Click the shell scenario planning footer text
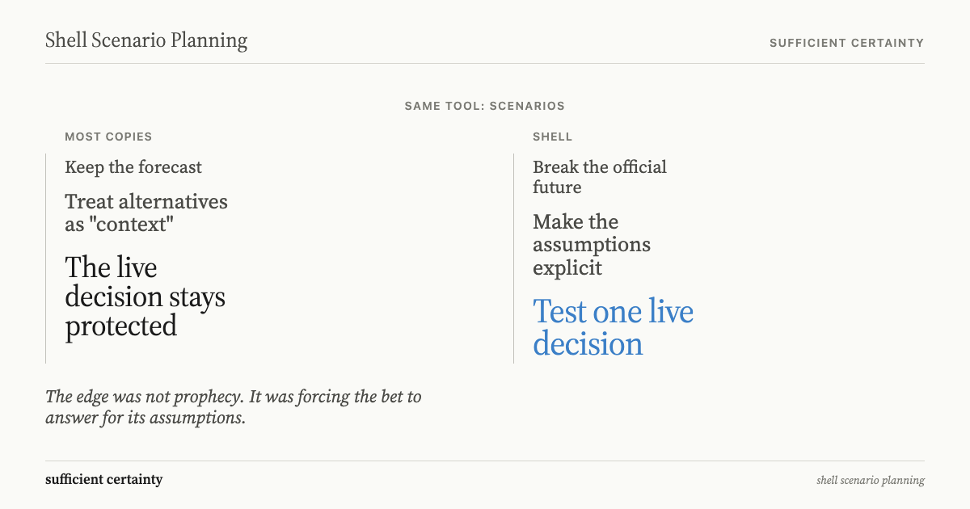Image resolution: width=970 pixels, height=509 pixels. [871, 480]
